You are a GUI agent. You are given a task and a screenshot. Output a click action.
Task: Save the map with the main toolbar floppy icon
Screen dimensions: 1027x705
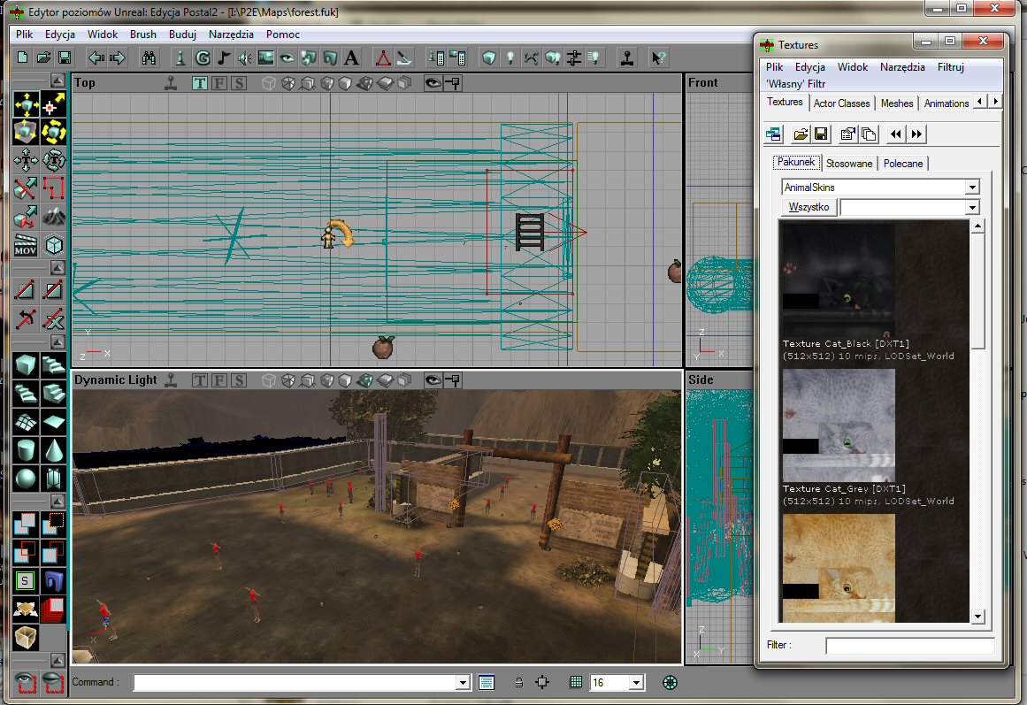click(x=65, y=57)
